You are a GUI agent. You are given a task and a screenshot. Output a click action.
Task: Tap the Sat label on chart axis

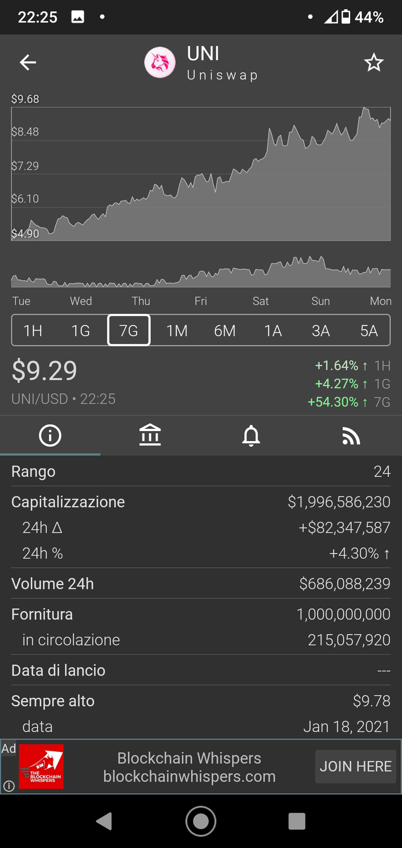tap(261, 301)
